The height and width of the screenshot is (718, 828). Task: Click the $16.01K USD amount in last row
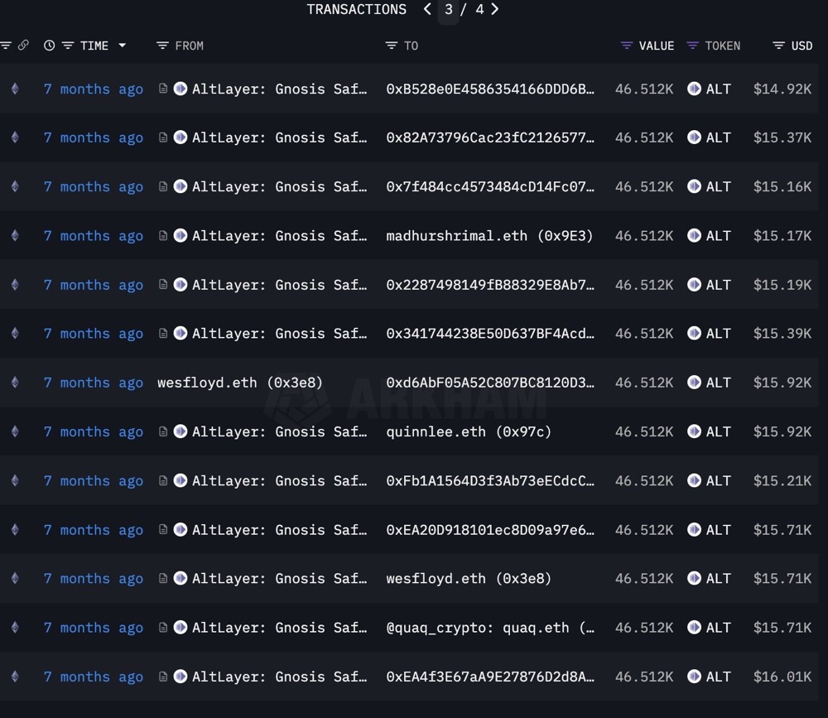pyautogui.click(x=782, y=677)
